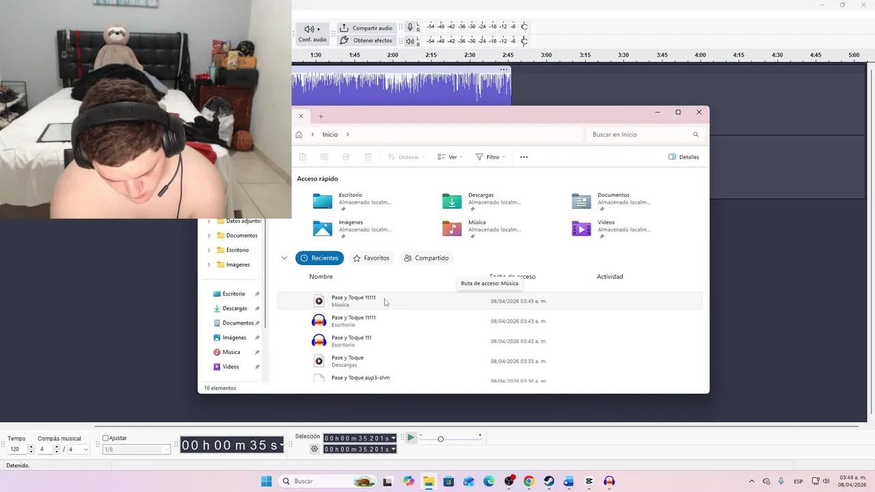Screen dimensions: 875x492
Task: Expand the Documentos tree folder
Action: coord(209,236)
